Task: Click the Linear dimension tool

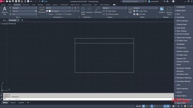Action: [50, 14]
